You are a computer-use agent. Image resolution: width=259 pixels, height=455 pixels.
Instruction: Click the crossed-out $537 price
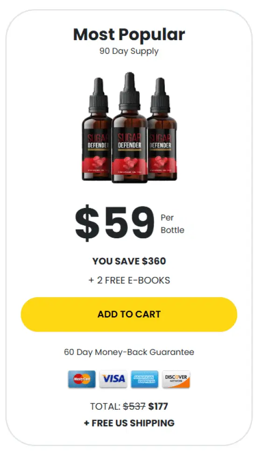point(134,406)
